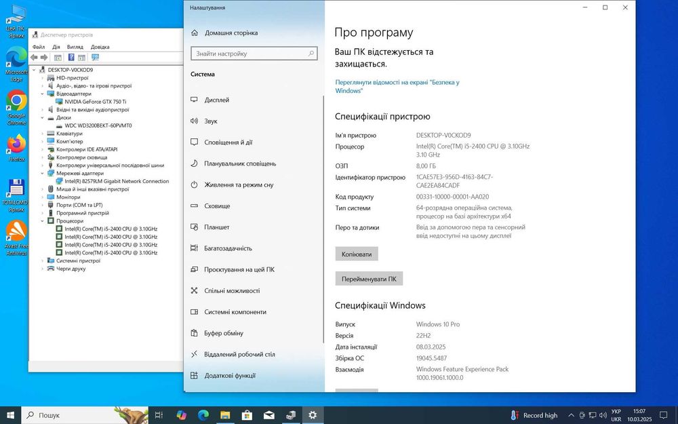The image size is (678, 424).
Task: Open Microsoft Store from taskbar
Action: 247,415
